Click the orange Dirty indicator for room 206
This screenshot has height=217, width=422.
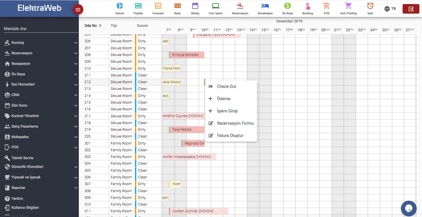pyautogui.click(x=136, y=41)
